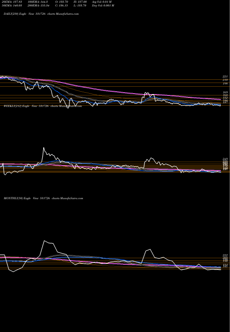Click the 249 price label on weekly chart

[x=225, y=159]
